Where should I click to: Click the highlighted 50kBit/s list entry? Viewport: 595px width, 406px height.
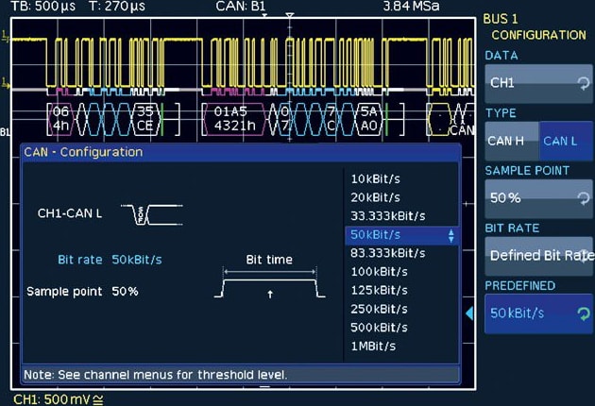coord(401,235)
